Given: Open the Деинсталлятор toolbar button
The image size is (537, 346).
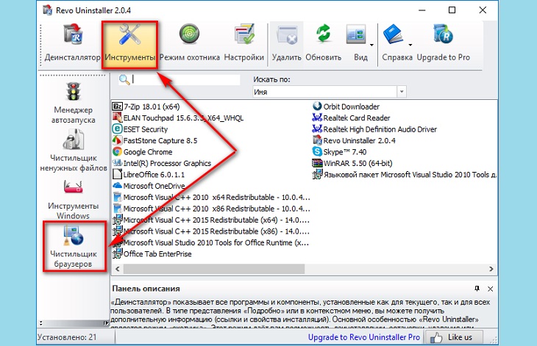Looking at the screenshot, I should (x=73, y=44).
